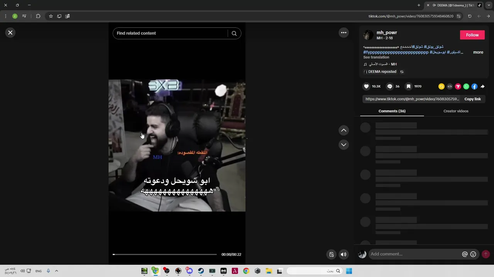
Task: Click the translate page icon
Action: coord(68,16)
